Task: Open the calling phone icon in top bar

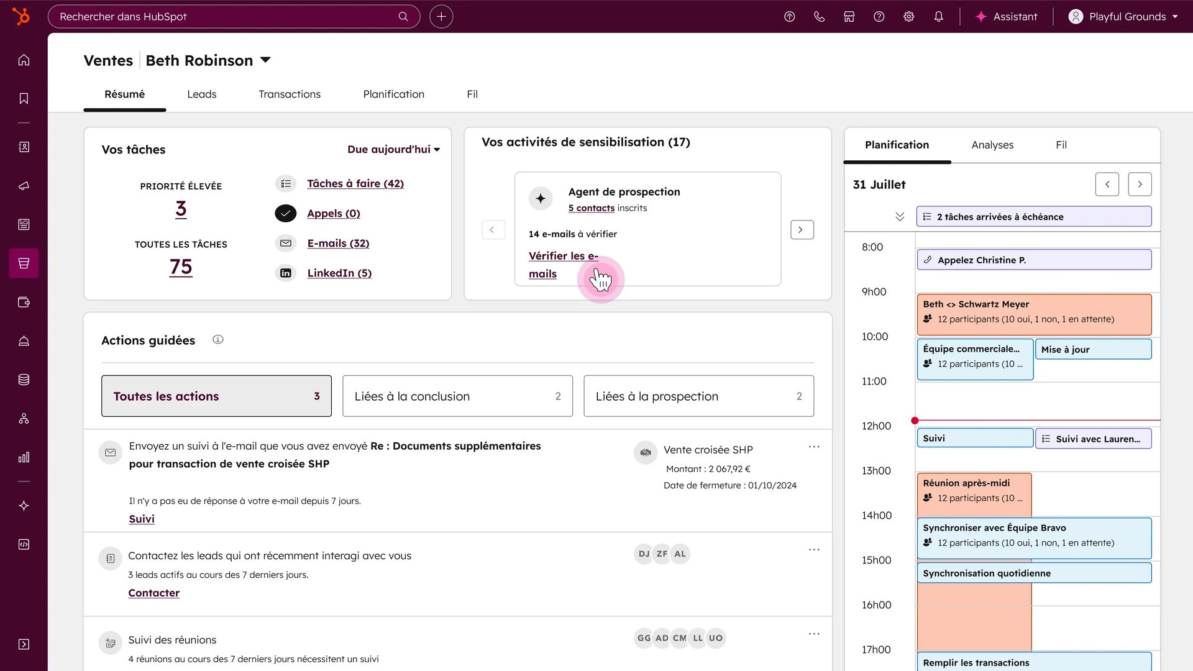Action: pyautogui.click(x=819, y=17)
